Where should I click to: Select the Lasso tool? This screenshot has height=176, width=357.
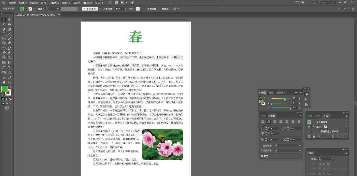pos(10,24)
